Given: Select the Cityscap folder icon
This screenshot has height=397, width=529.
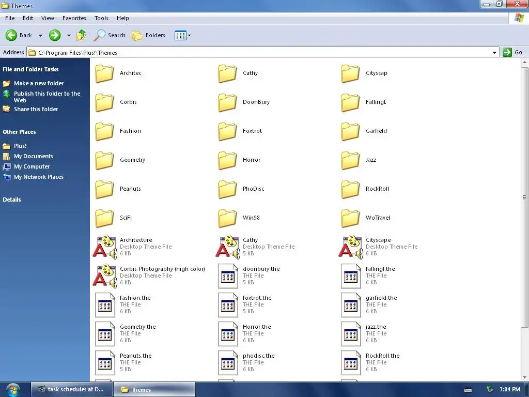Looking at the screenshot, I should pyautogui.click(x=350, y=73).
